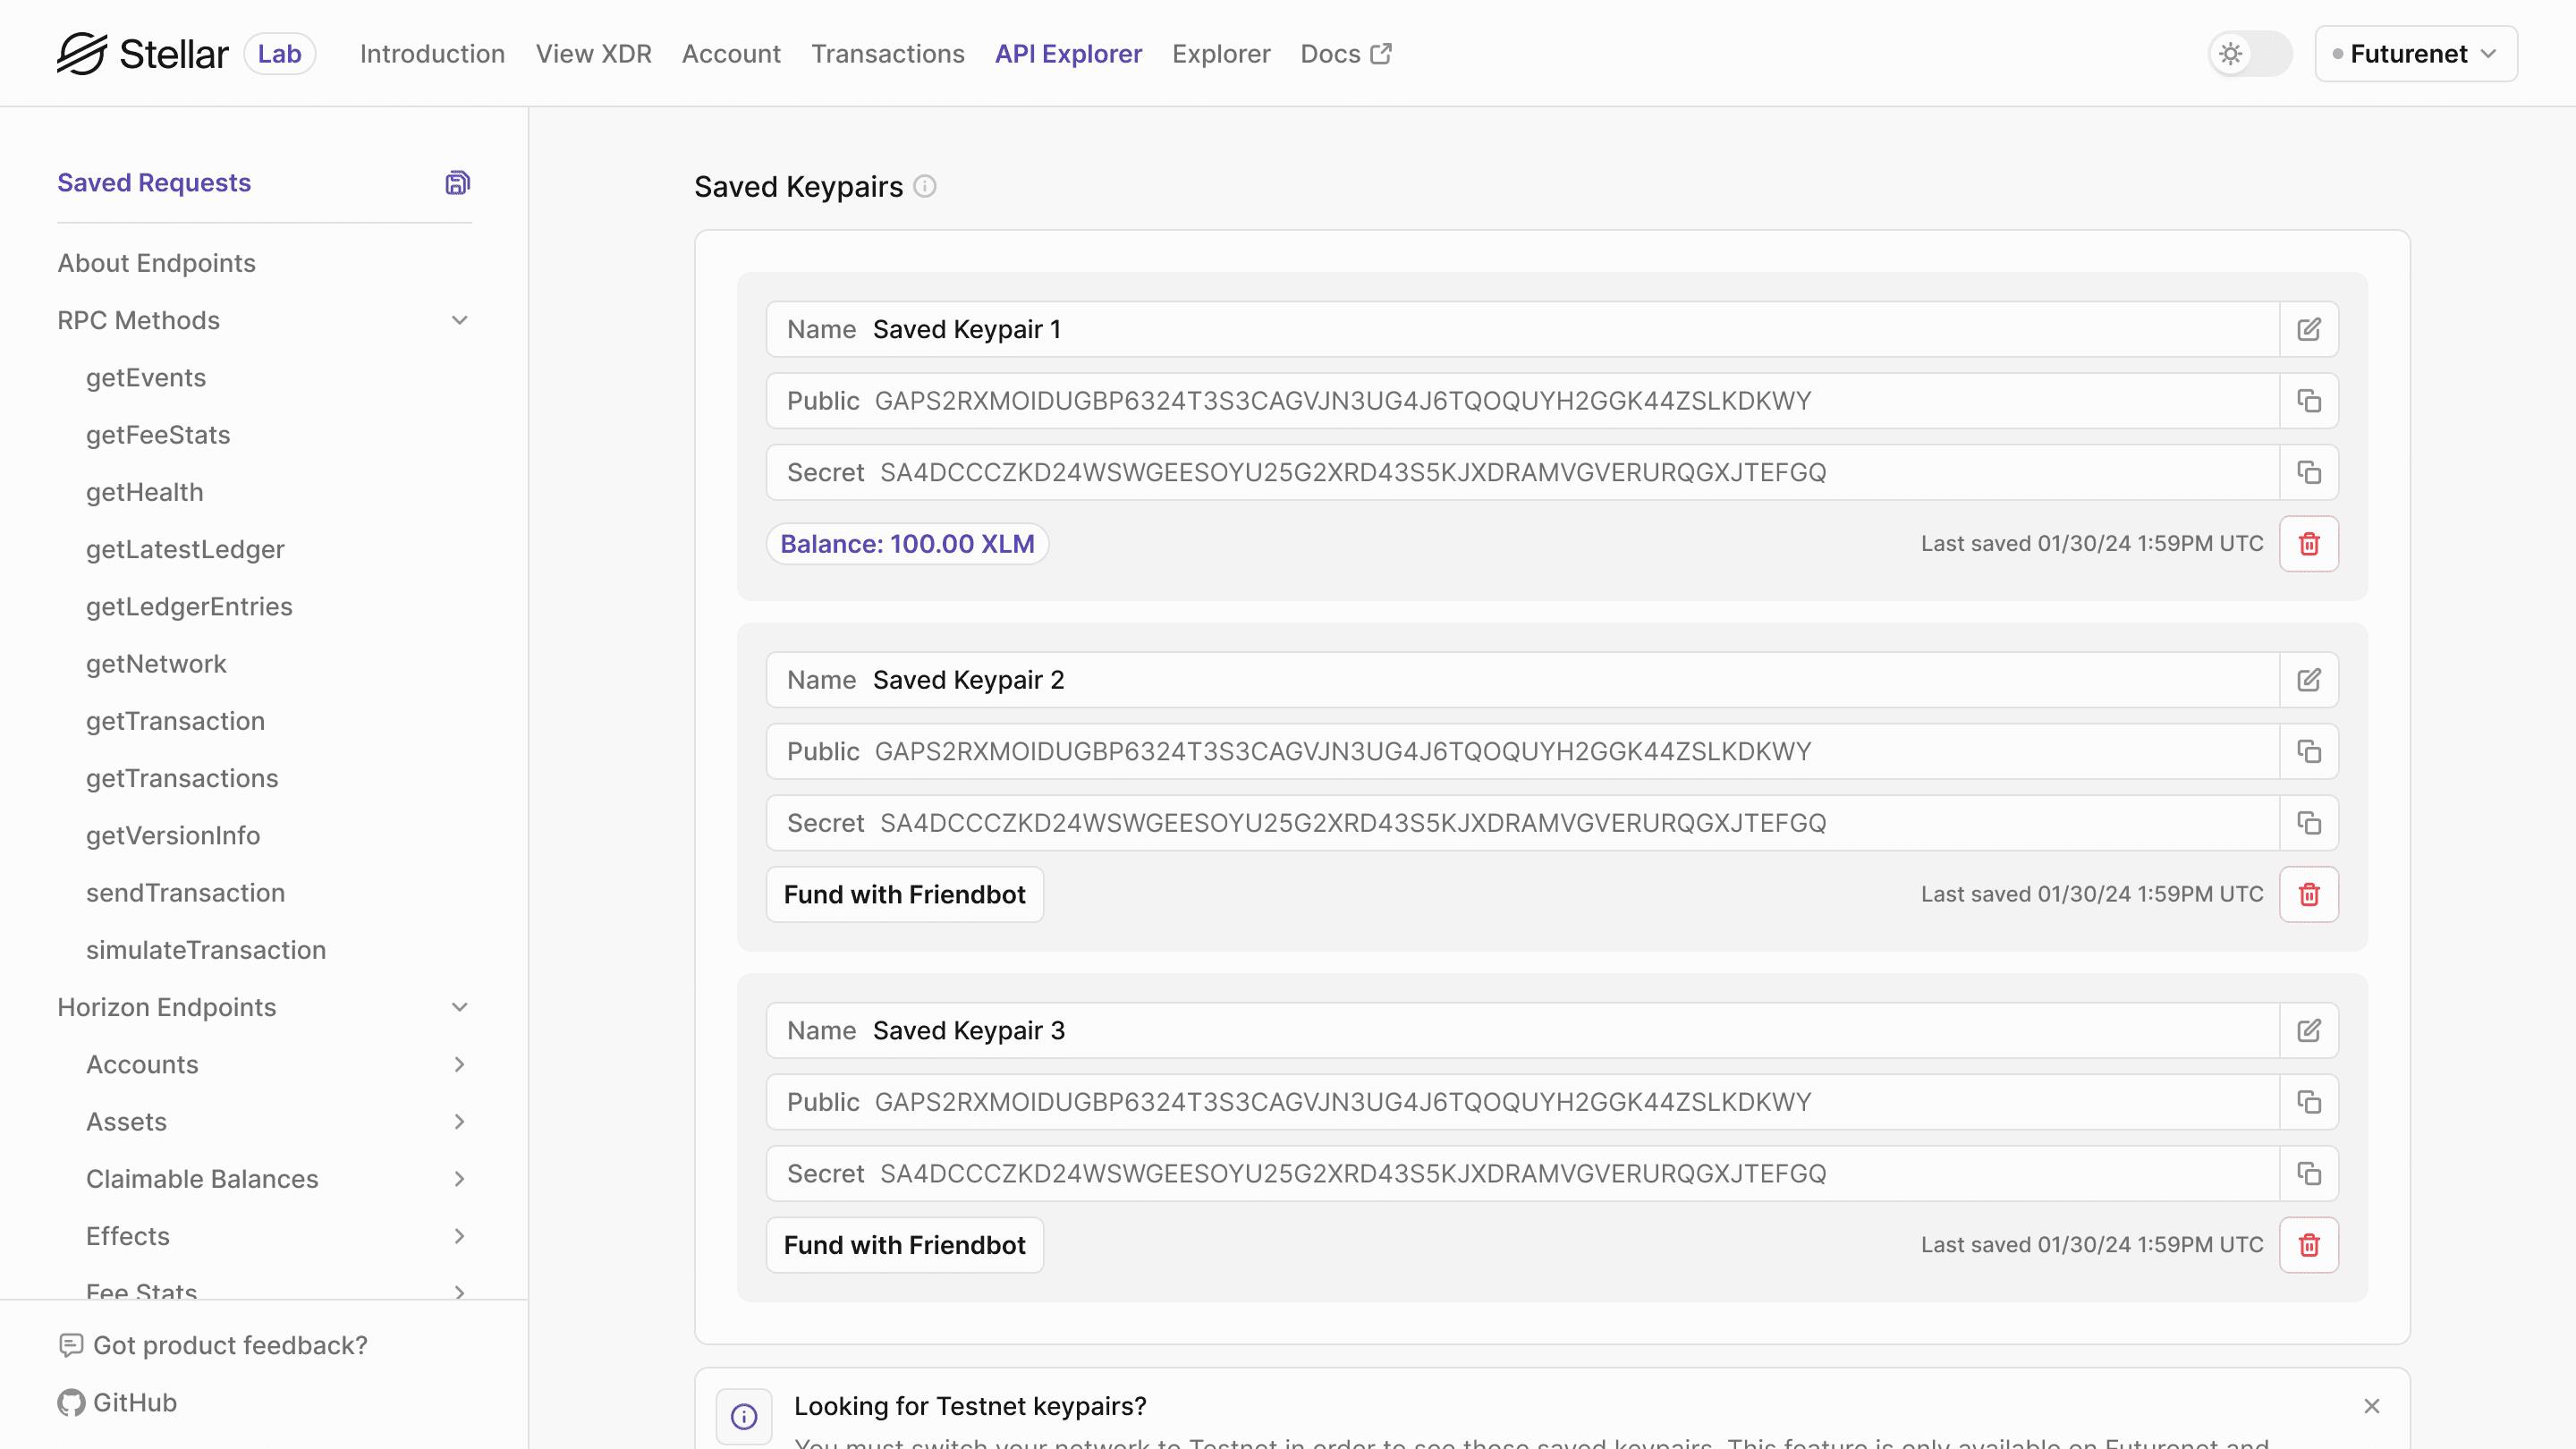Edit name of Saved Keypair 1
Viewport: 2576px width, 1449px height.
(2309, 330)
